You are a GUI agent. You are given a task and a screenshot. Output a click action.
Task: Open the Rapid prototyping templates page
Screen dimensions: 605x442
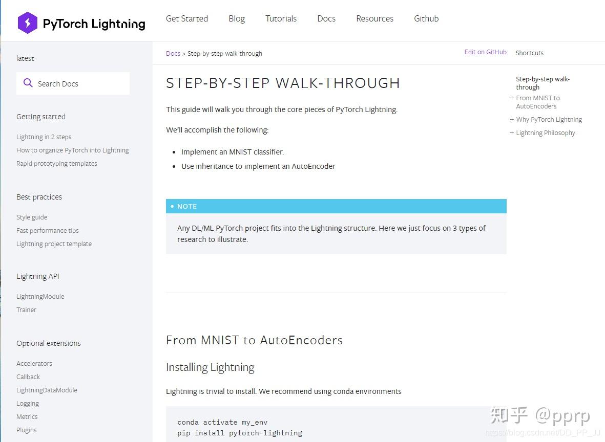coord(56,163)
